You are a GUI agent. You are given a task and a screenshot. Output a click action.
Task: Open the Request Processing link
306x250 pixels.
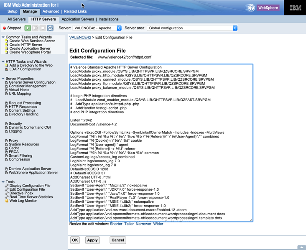point(25,103)
